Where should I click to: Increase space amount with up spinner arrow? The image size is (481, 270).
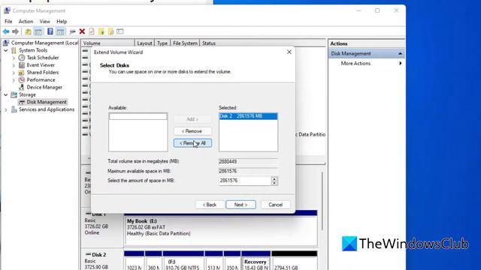coord(274,178)
